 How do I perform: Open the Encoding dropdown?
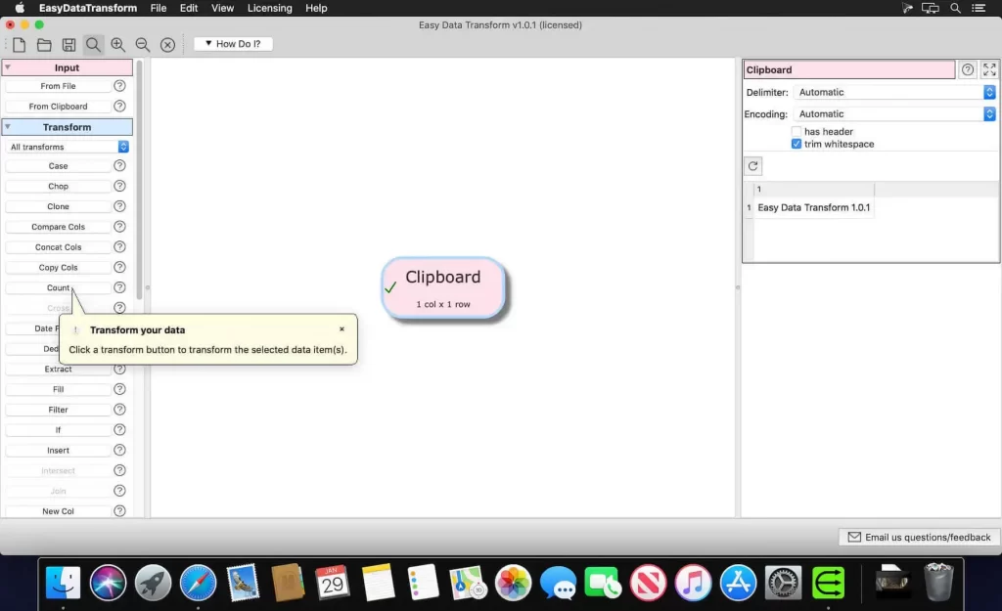point(987,113)
